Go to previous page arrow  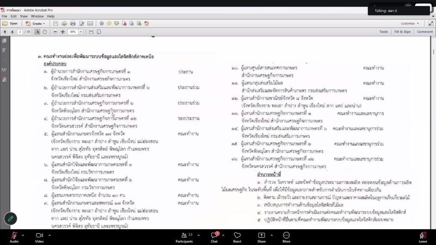pos(5,31)
